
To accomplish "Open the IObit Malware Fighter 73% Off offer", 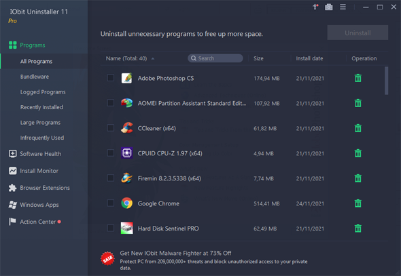I will coord(175,253).
